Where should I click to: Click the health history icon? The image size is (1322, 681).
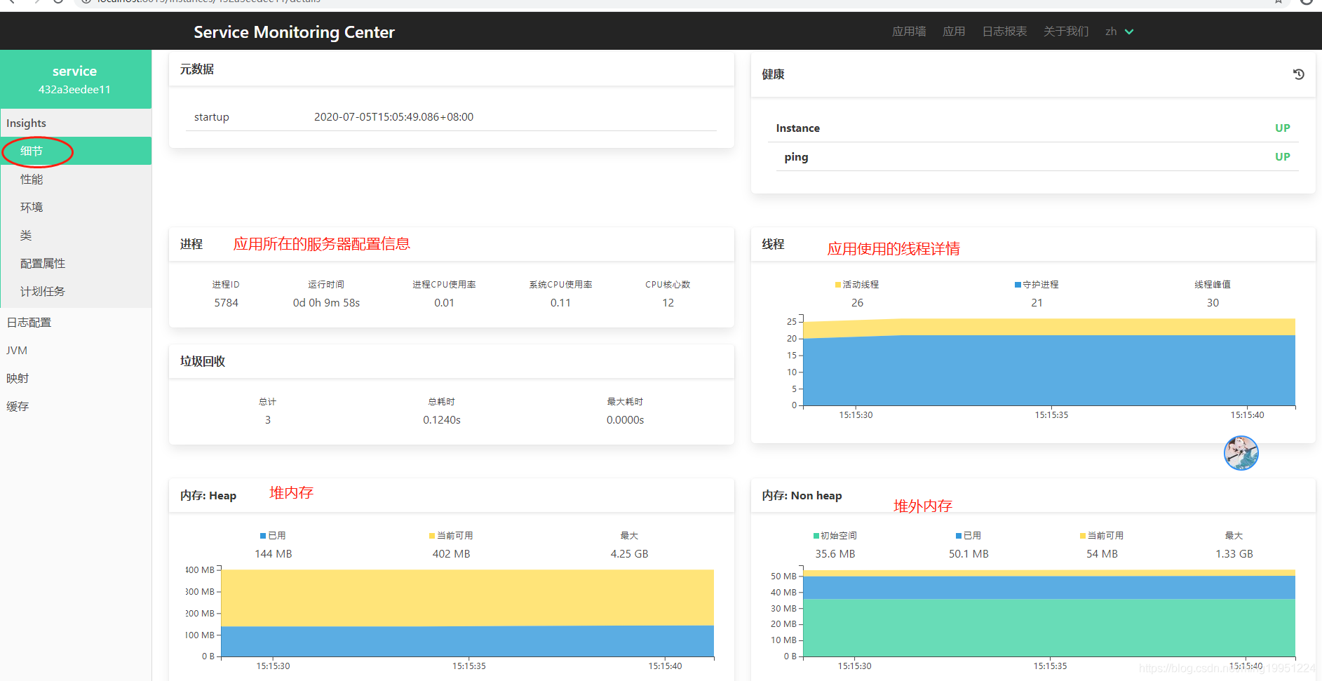tap(1298, 74)
